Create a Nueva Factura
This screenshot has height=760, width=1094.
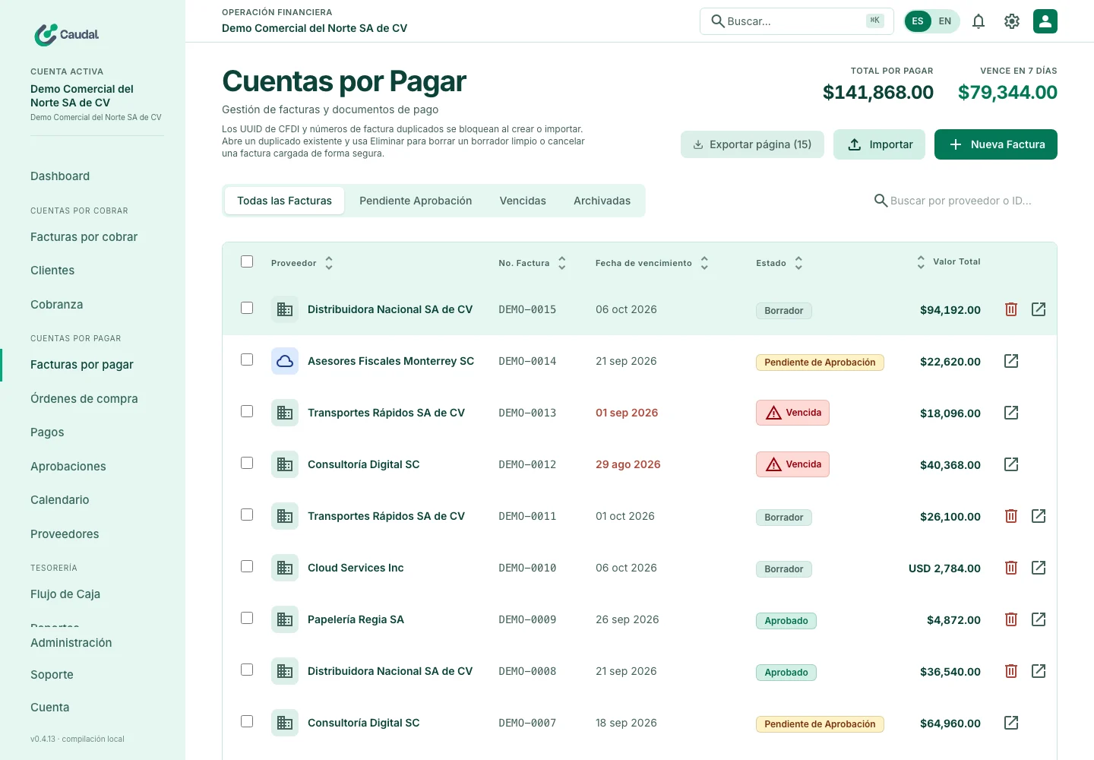pyautogui.click(x=996, y=144)
